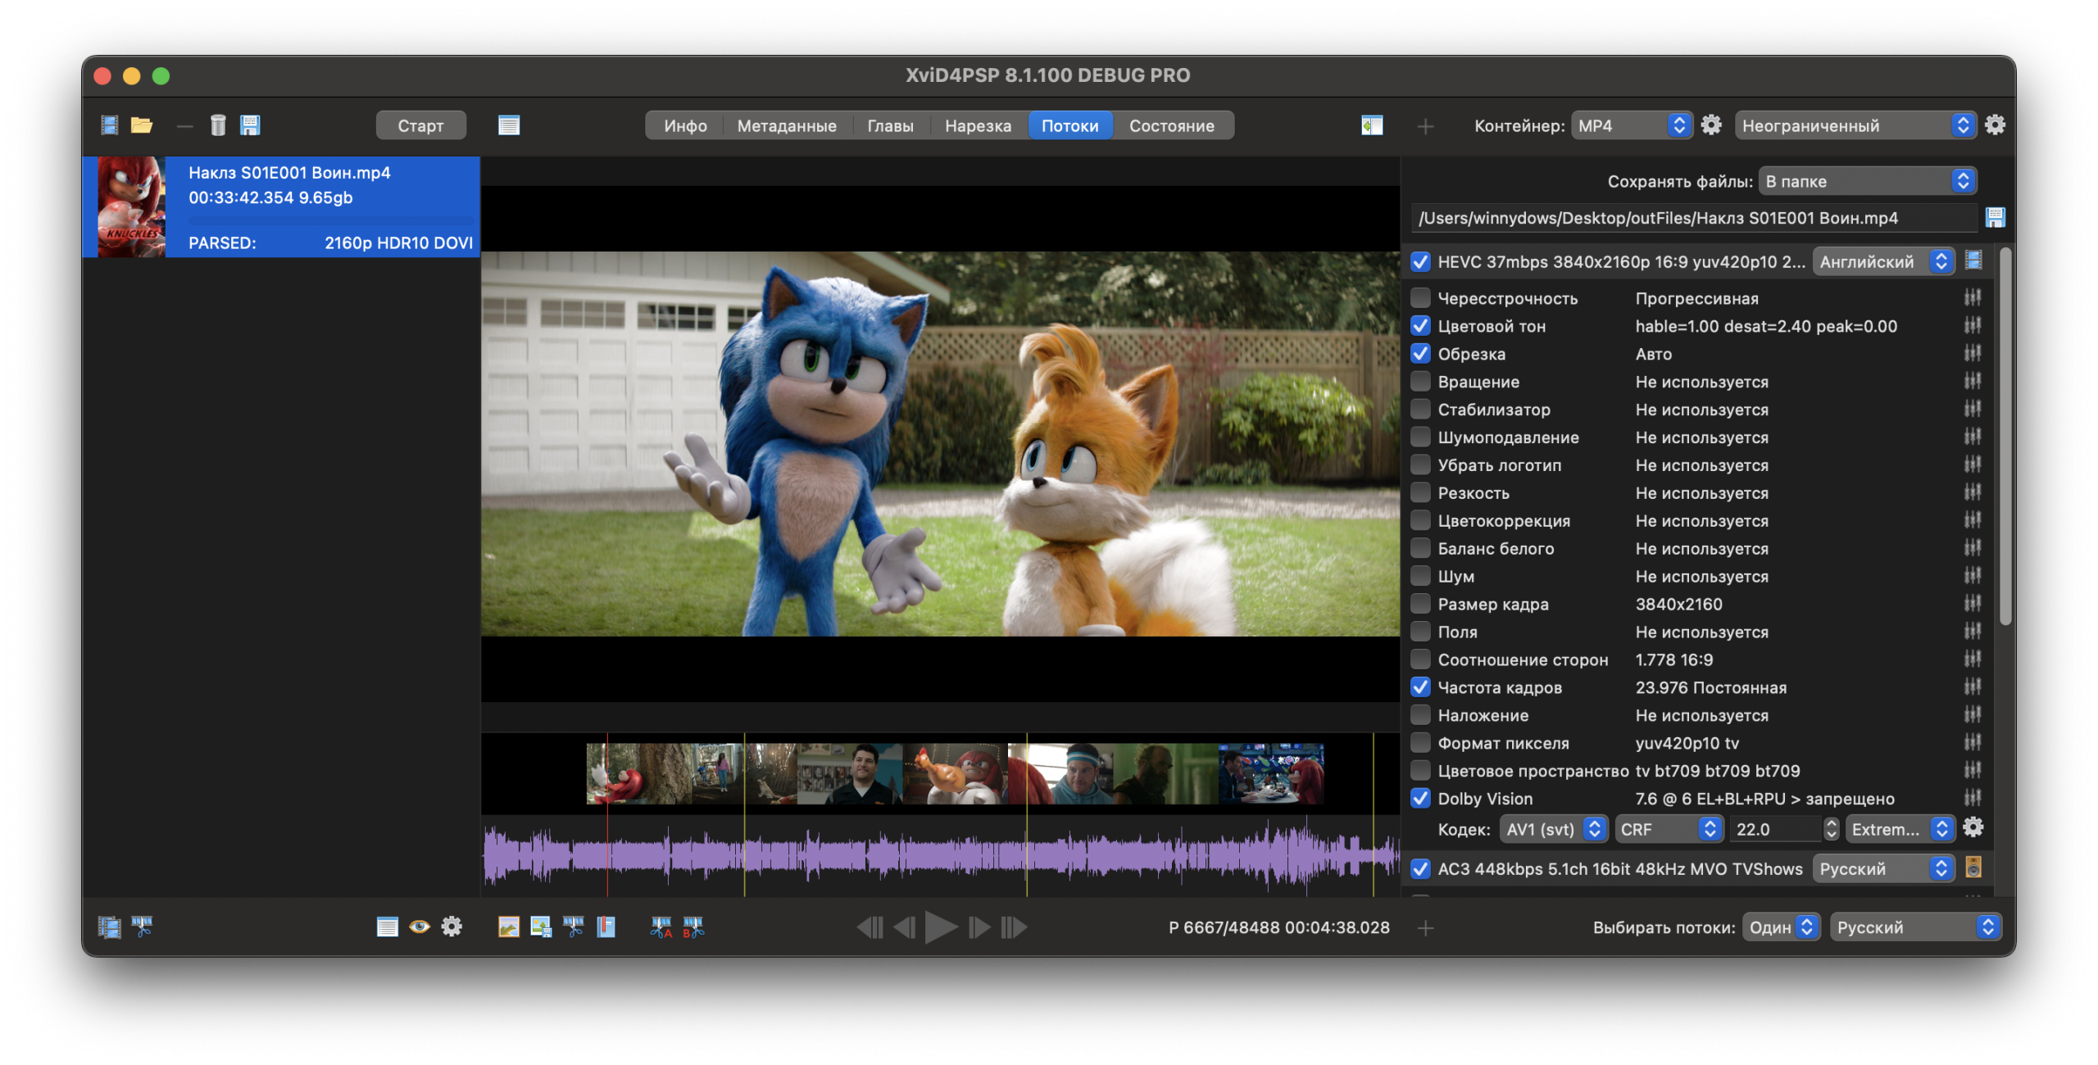Screen dimensions: 2098x1065
Task: Click the CRF 22.0 value stepper arrows
Action: [1832, 829]
